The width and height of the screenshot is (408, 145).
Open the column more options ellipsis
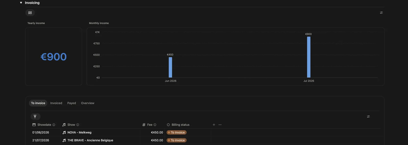pyautogui.click(x=220, y=125)
